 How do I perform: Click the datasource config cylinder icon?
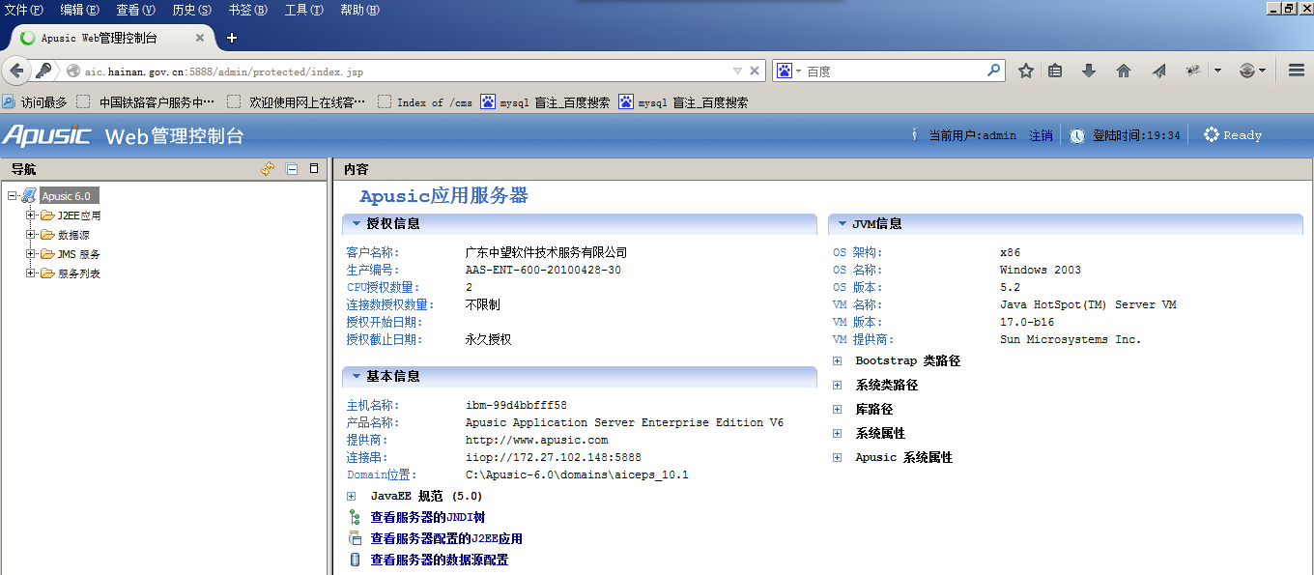point(354,560)
